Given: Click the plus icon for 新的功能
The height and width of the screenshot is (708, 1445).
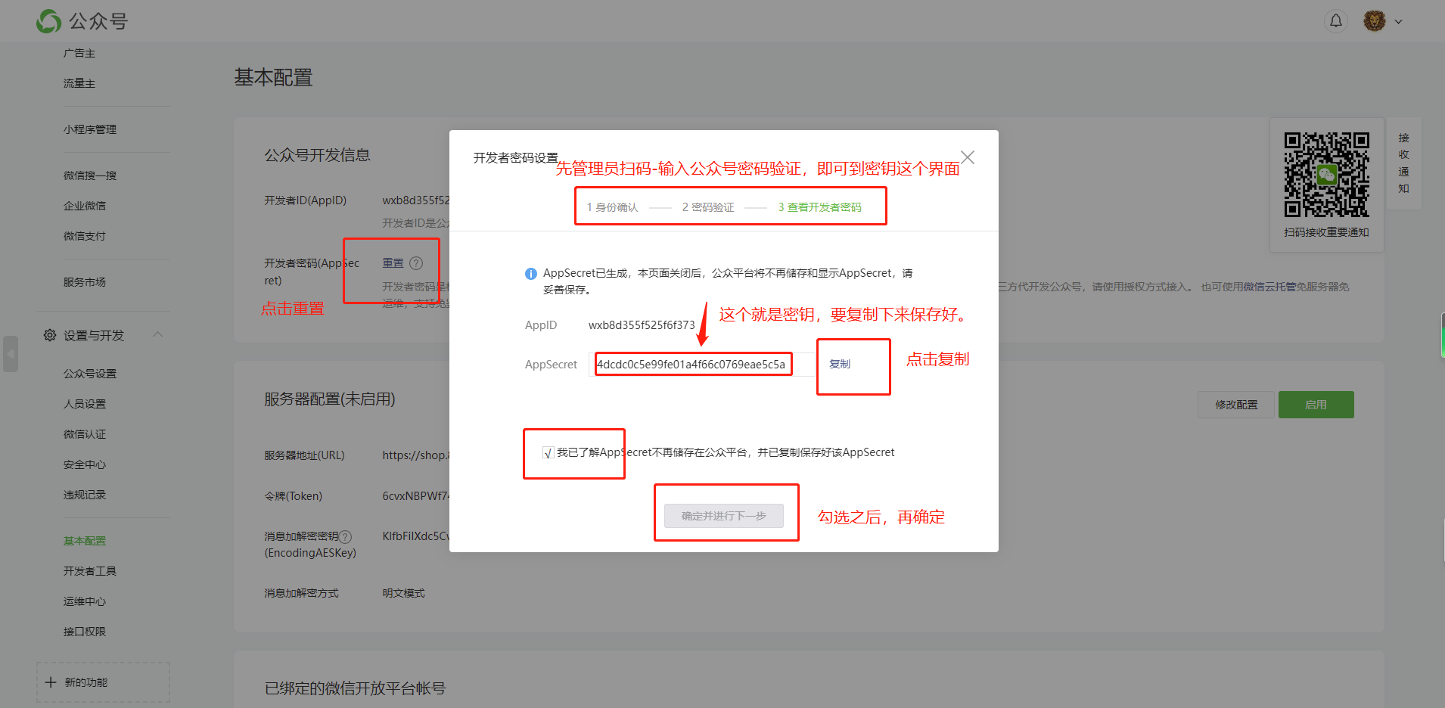Looking at the screenshot, I should coord(51,682).
